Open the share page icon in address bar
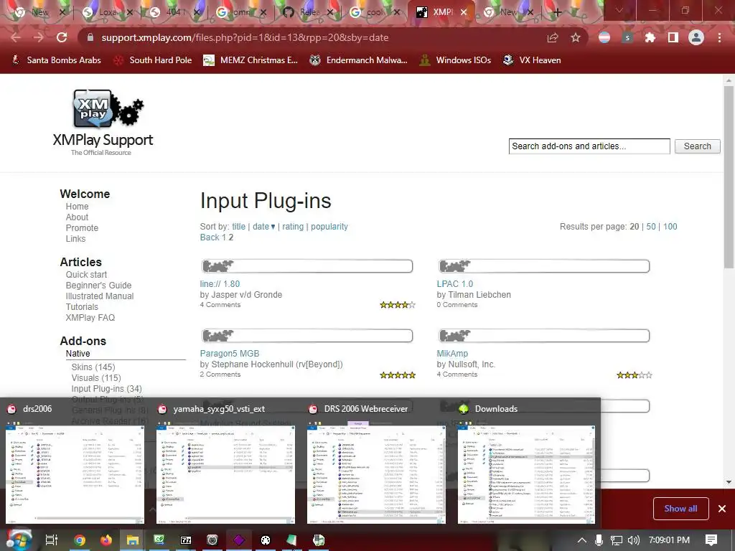 coord(553,37)
